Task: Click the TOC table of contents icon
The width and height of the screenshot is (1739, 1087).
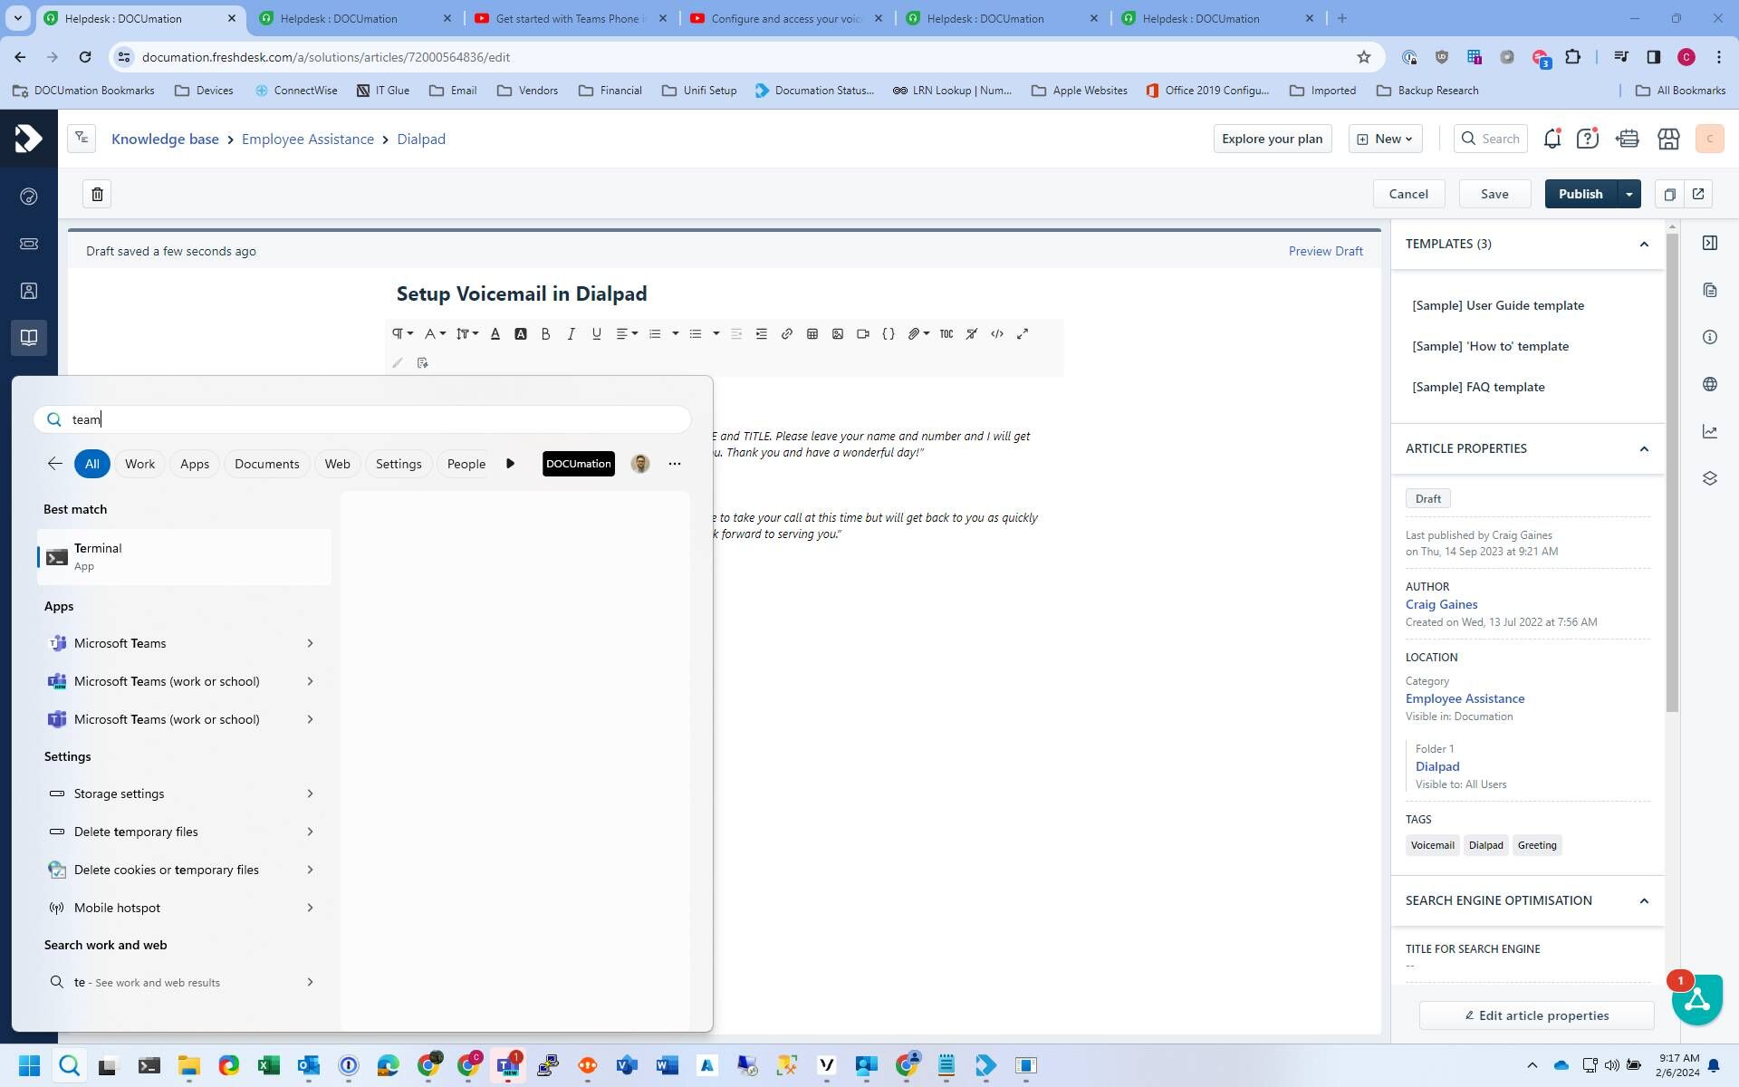Action: [x=946, y=334]
